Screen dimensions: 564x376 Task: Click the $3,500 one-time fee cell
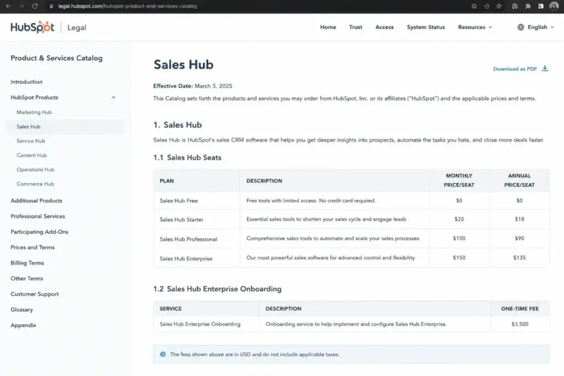[520, 324]
